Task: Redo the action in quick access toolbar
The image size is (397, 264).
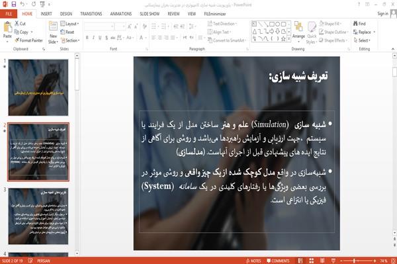Action: (34, 5)
